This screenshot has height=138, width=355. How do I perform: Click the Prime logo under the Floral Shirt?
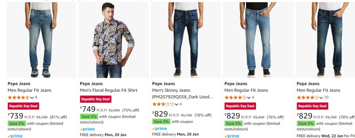coord(87,129)
